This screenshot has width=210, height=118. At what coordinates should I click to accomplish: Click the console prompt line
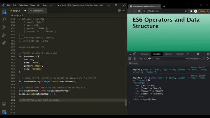click(x=169, y=103)
